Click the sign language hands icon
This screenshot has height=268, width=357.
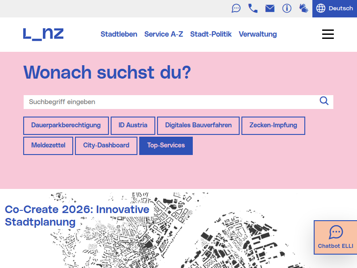pyautogui.click(x=303, y=8)
